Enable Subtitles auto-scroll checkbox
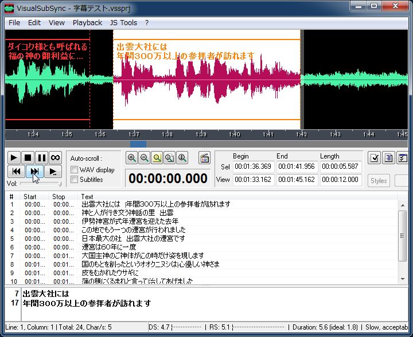 pyautogui.click(x=74, y=180)
